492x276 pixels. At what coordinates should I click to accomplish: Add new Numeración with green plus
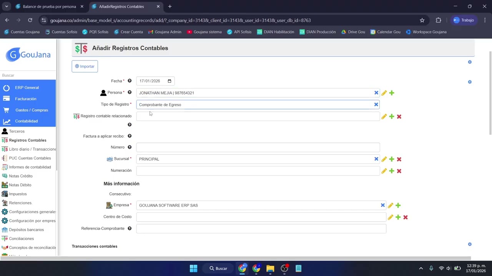click(x=392, y=171)
